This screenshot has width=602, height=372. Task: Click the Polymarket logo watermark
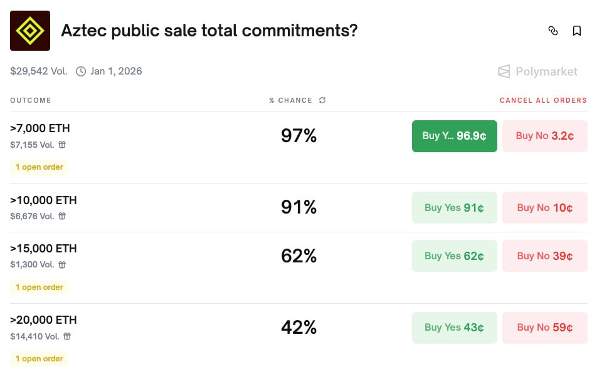coord(537,71)
